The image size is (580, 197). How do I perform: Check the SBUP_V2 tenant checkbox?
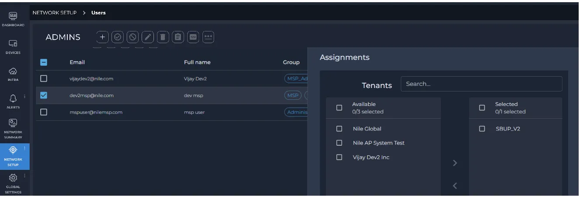482,129
